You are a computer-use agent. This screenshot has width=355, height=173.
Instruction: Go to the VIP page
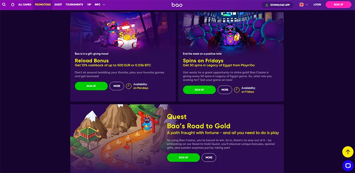pyautogui.click(x=89, y=4)
